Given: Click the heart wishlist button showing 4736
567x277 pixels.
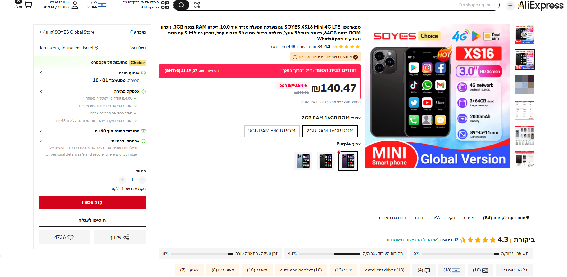Looking at the screenshot, I should click(x=64, y=237).
